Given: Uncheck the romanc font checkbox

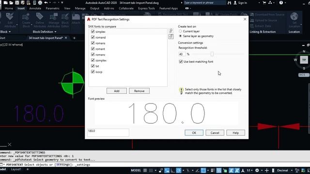Looking at the screenshot, I should coord(93,54).
